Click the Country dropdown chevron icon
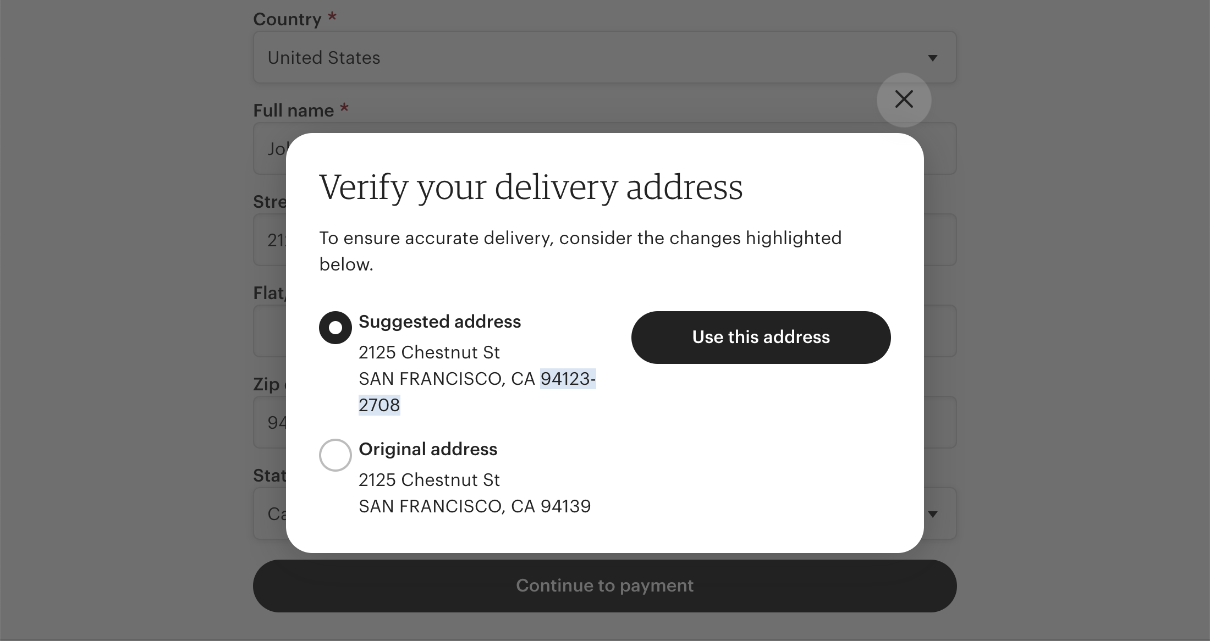The height and width of the screenshot is (641, 1210). [933, 57]
